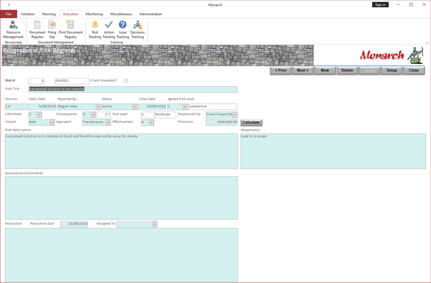Switch to the Monitoring tab
The width and height of the screenshot is (431, 283).
(94, 14)
